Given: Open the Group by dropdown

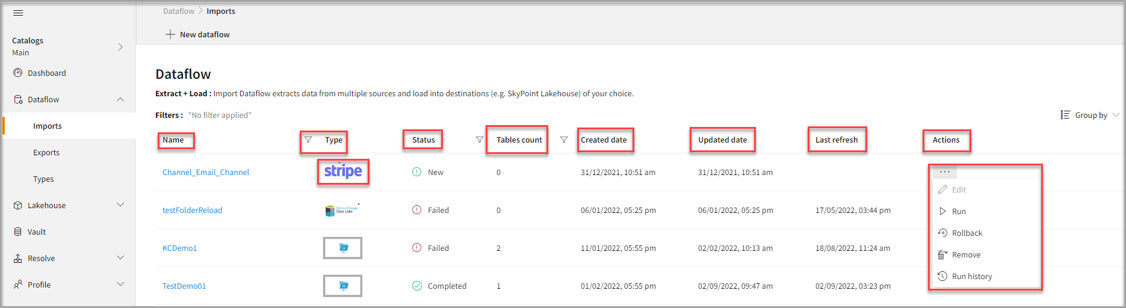Looking at the screenshot, I should click(1090, 115).
